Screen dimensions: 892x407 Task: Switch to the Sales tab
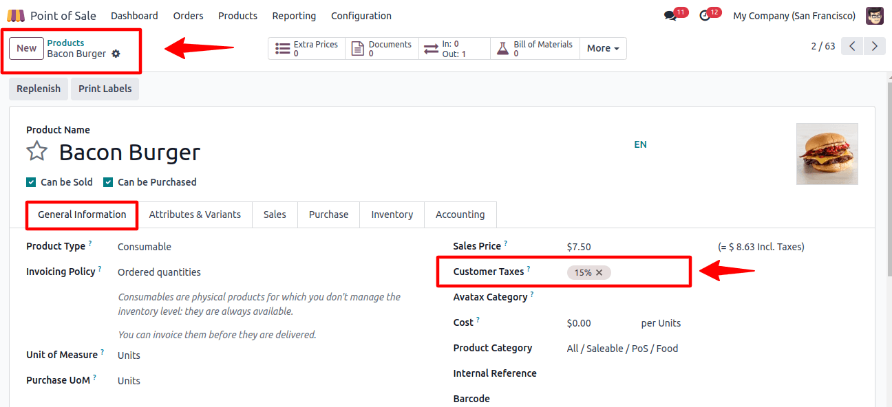(x=275, y=214)
